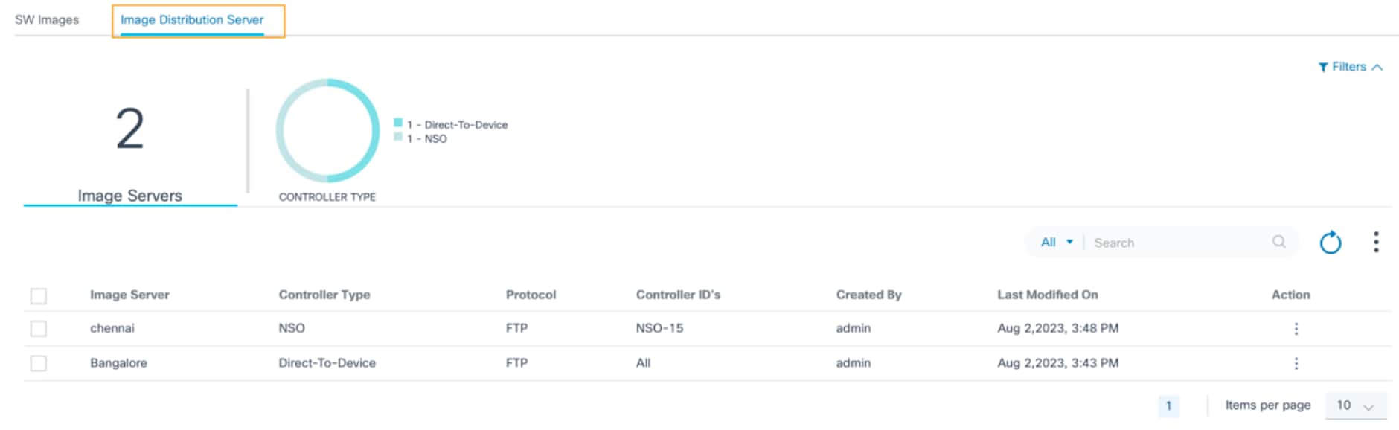Select the Bangalore row checkbox
The width and height of the screenshot is (1399, 430).
(39, 364)
